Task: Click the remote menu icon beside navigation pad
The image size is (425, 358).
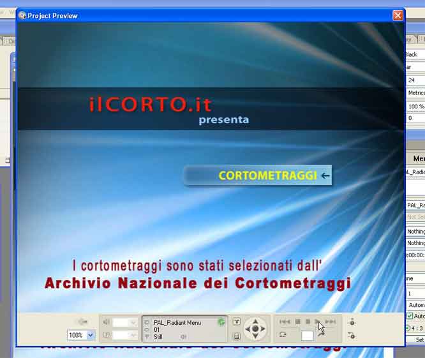Action: pos(237,336)
